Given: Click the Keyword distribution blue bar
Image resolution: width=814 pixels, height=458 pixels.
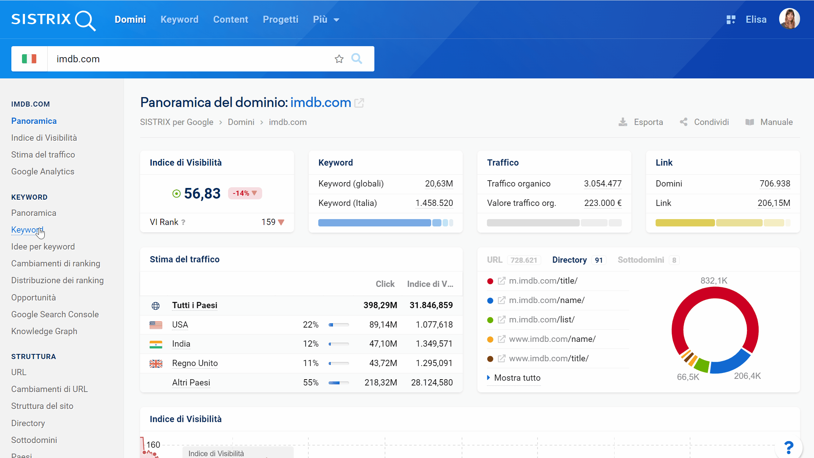Looking at the screenshot, I should tap(386, 223).
